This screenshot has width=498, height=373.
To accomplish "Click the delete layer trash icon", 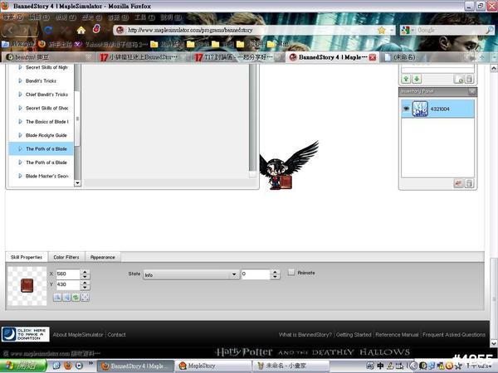I will pyautogui.click(x=468, y=80).
